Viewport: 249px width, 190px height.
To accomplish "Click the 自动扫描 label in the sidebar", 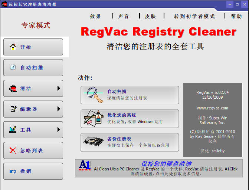I will (x=32, y=68).
